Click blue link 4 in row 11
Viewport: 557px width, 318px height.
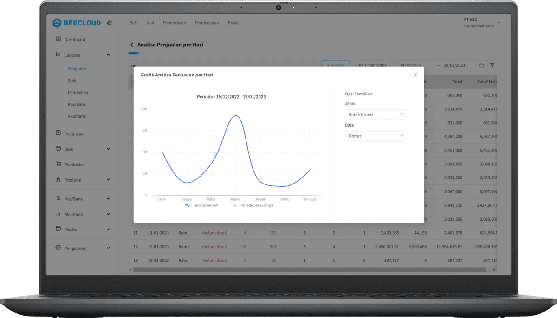pyautogui.click(x=245, y=233)
